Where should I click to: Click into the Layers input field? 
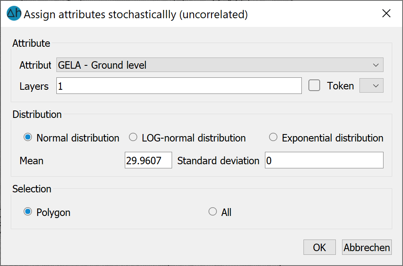179,86
